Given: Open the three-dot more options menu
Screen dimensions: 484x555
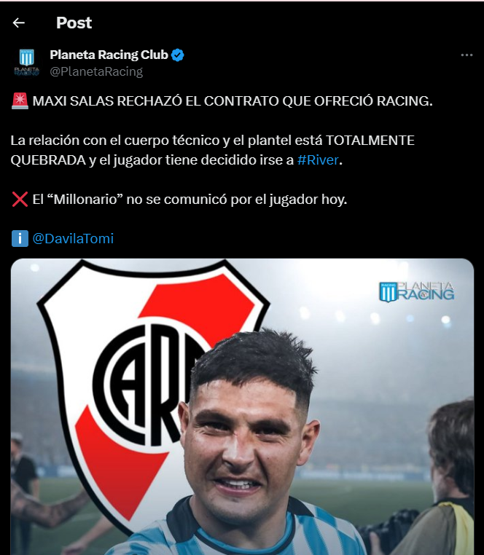Looking at the screenshot, I should (x=467, y=55).
